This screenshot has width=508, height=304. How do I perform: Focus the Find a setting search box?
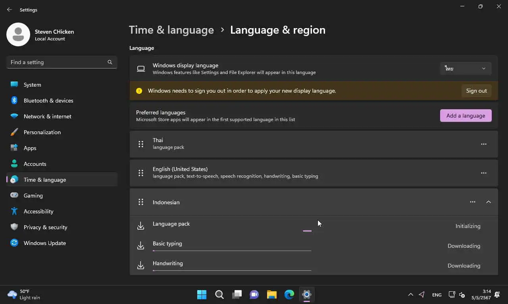click(x=62, y=62)
